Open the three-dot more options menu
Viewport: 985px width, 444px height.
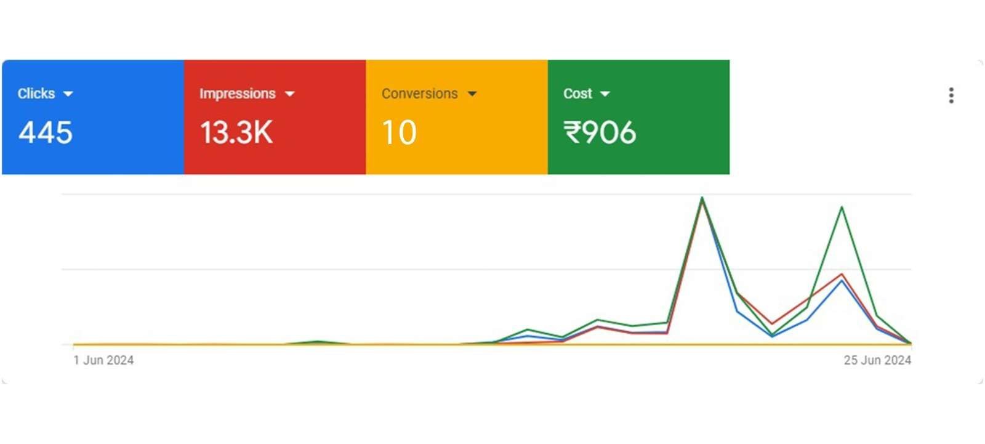point(951,95)
